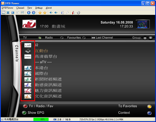Increase volume using the toolbar speaker-plus icon
The height and width of the screenshot is (122, 156).
click(x=56, y=13)
